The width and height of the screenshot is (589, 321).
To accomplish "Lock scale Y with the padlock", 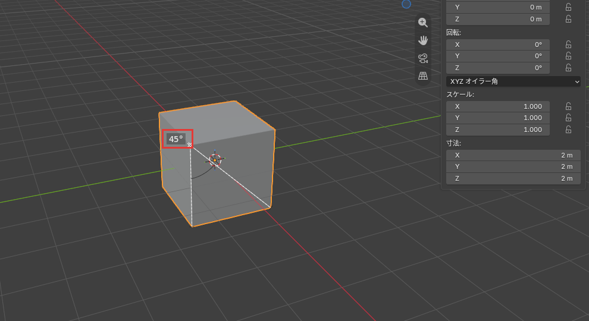I will point(568,118).
